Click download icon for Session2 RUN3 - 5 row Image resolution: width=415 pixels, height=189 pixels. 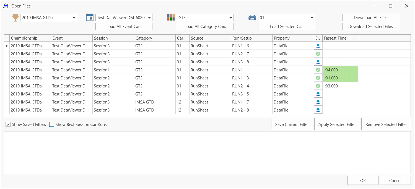(x=318, y=94)
